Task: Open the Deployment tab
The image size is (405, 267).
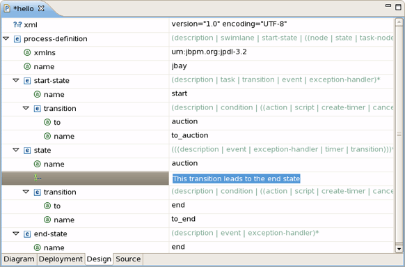Action: pyautogui.click(x=61, y=259)
